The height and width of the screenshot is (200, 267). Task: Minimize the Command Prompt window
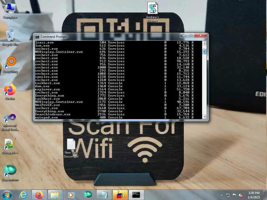184,35
